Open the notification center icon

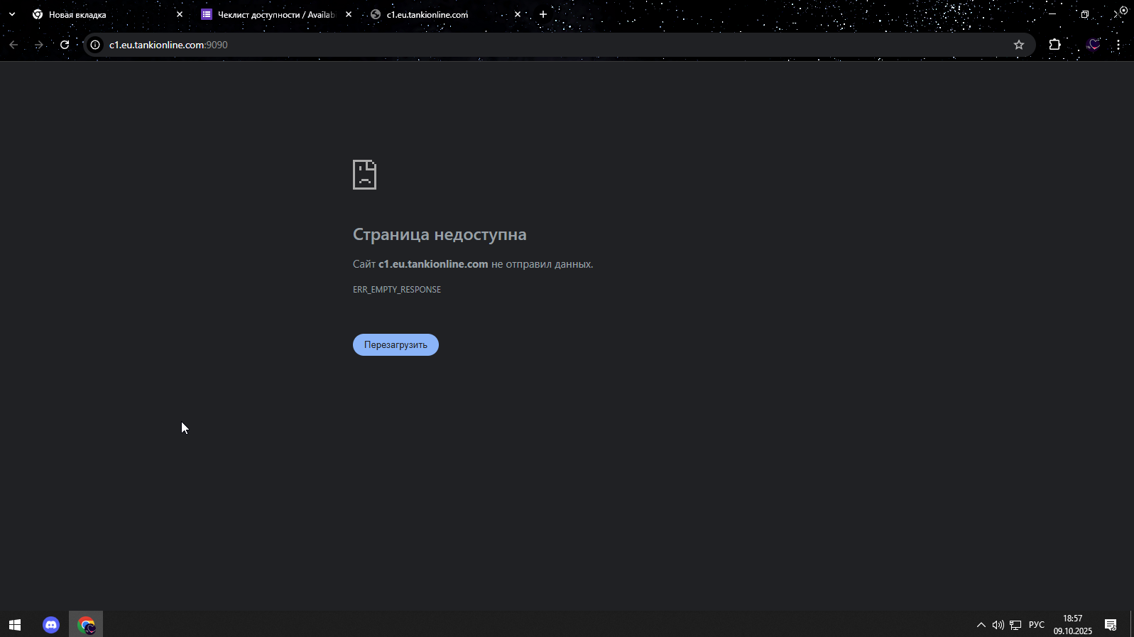coord(1111,625)
